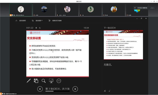Click the current slide 党支部设置 preview
This screenshot has width=158, height=95.
57,54
